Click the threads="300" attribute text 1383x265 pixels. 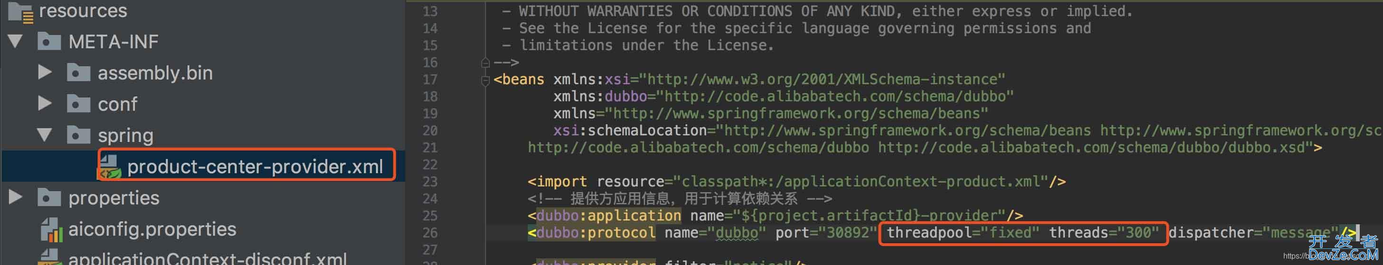(x=1104, y=233)
